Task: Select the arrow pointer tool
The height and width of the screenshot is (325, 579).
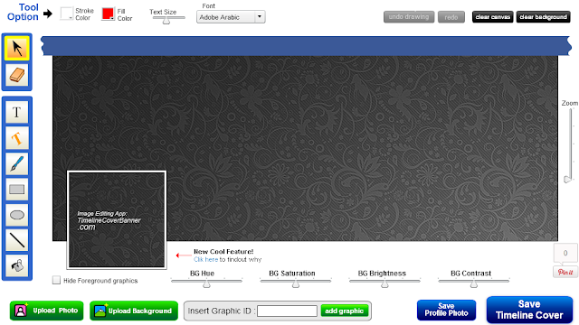Action: 16,48
